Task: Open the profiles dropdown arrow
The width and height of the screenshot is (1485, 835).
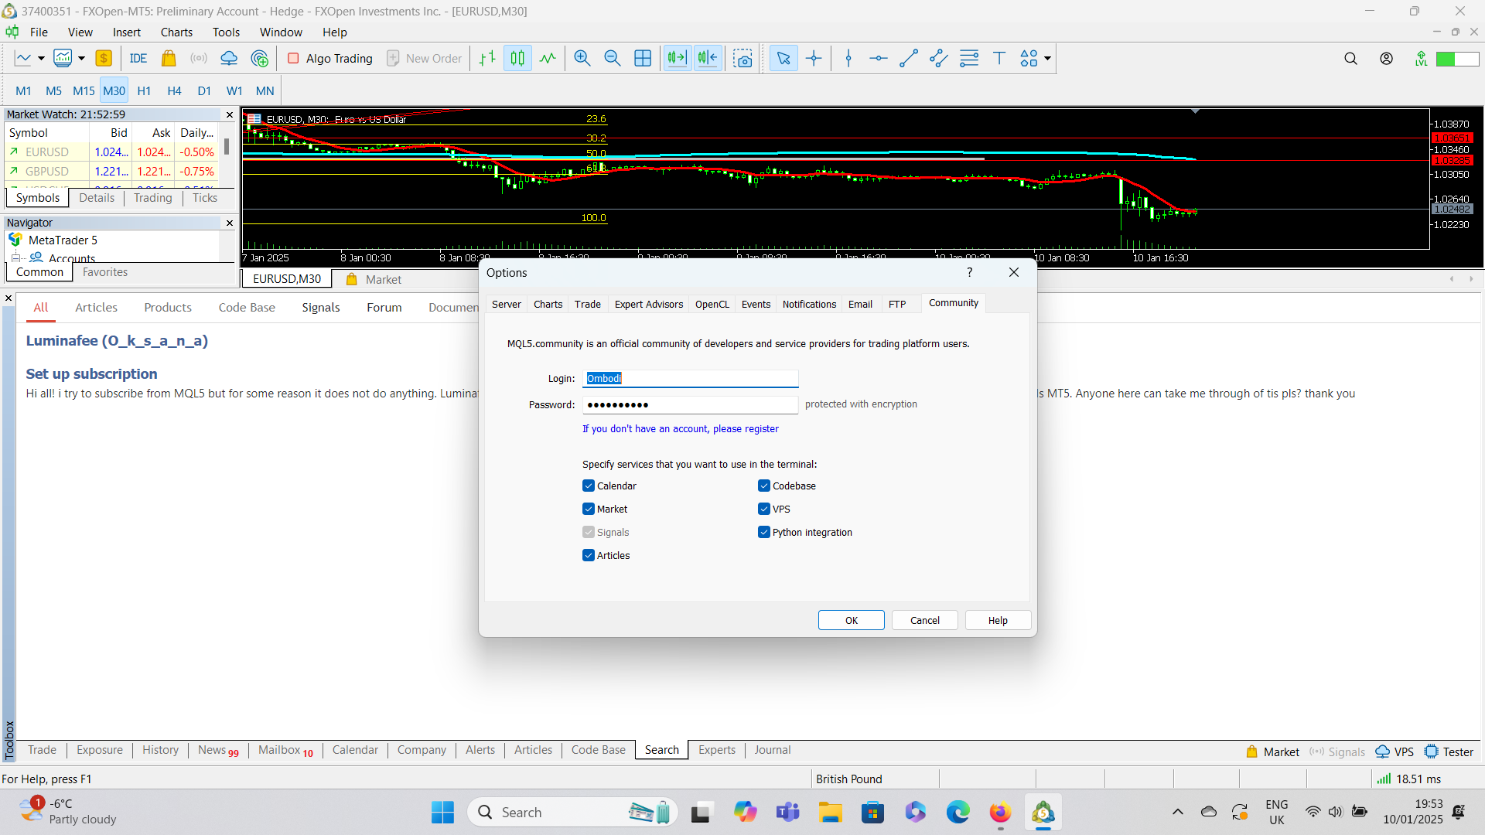Action: click(81, 58)
